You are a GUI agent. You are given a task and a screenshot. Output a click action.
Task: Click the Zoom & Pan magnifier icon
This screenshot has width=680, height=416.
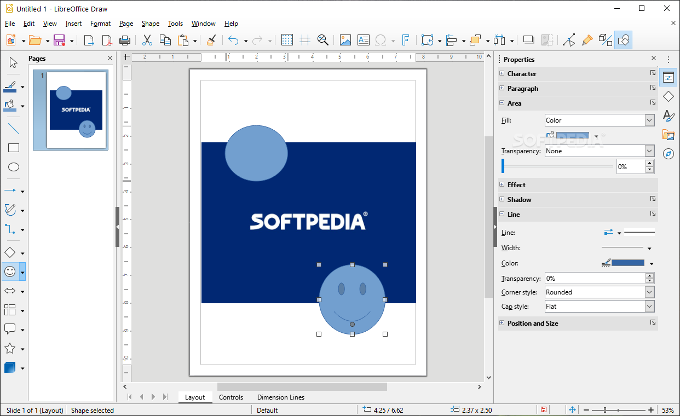tap(323, 40)
